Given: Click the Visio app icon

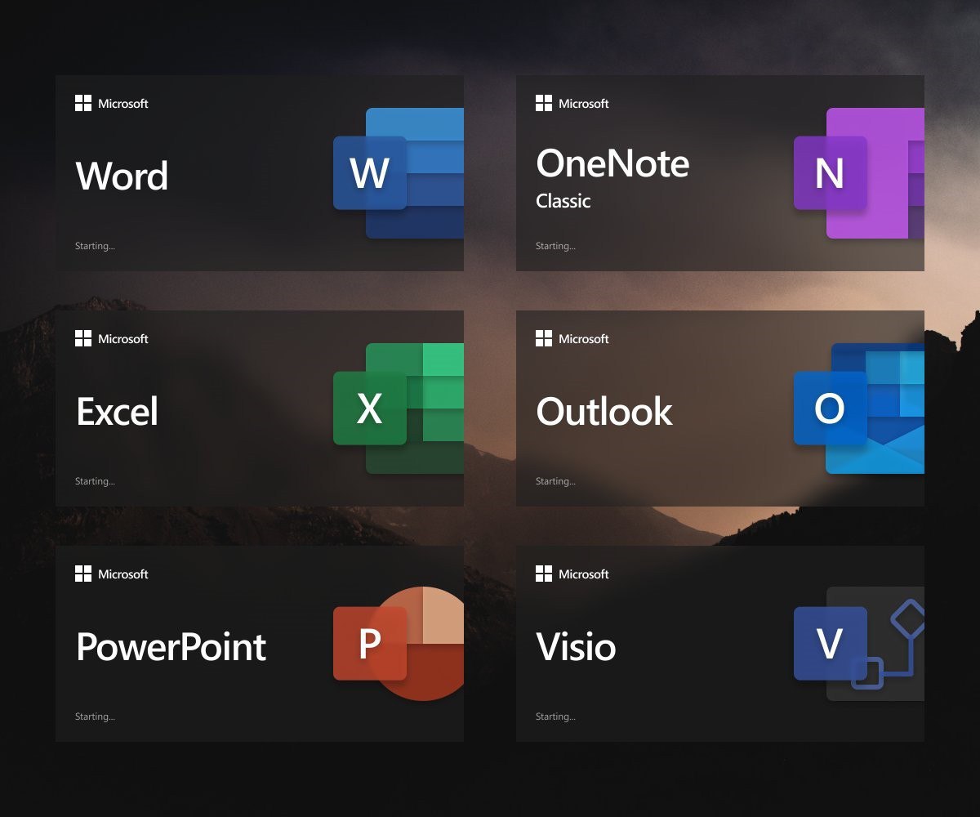Looking at the screenshot, I should click(859, 644).
